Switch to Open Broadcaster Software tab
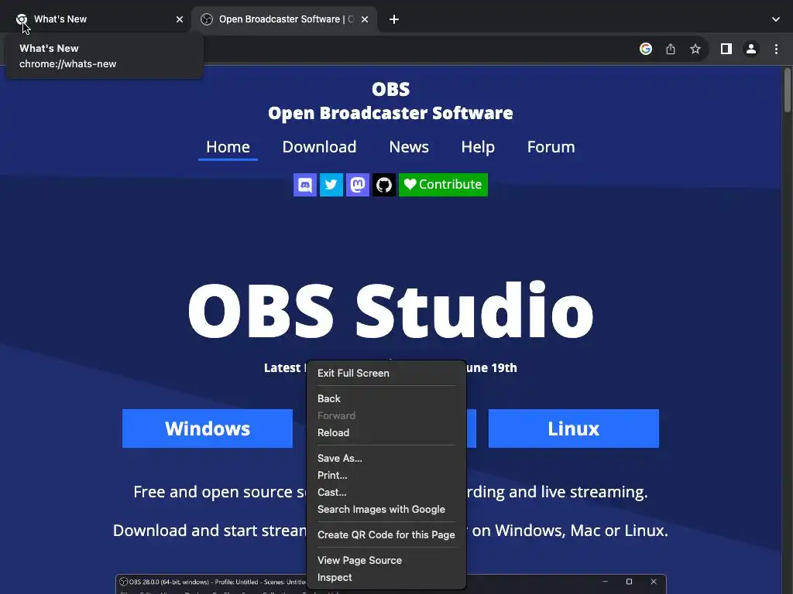 (x=284, y=19)
